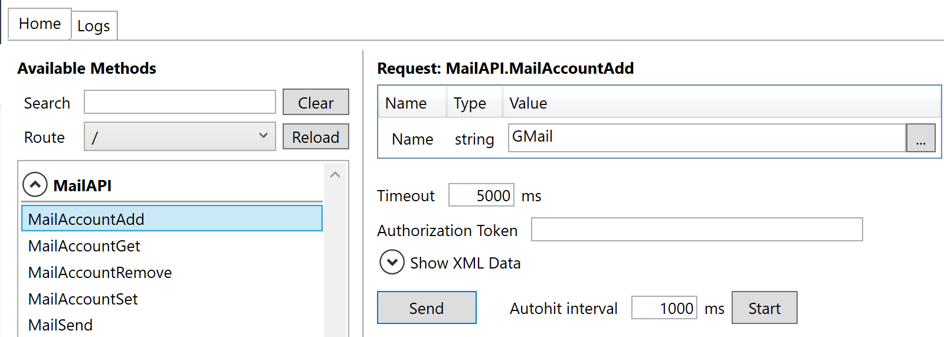Collapse the MailAPI group chevron
944x337 pixels.
35,185
